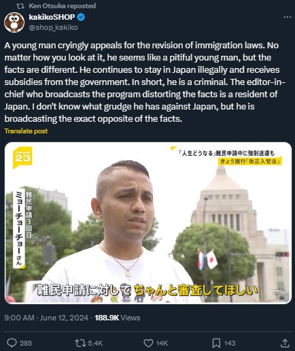
Task: Click the 14K likes count
Action: [x=162, y=343]
